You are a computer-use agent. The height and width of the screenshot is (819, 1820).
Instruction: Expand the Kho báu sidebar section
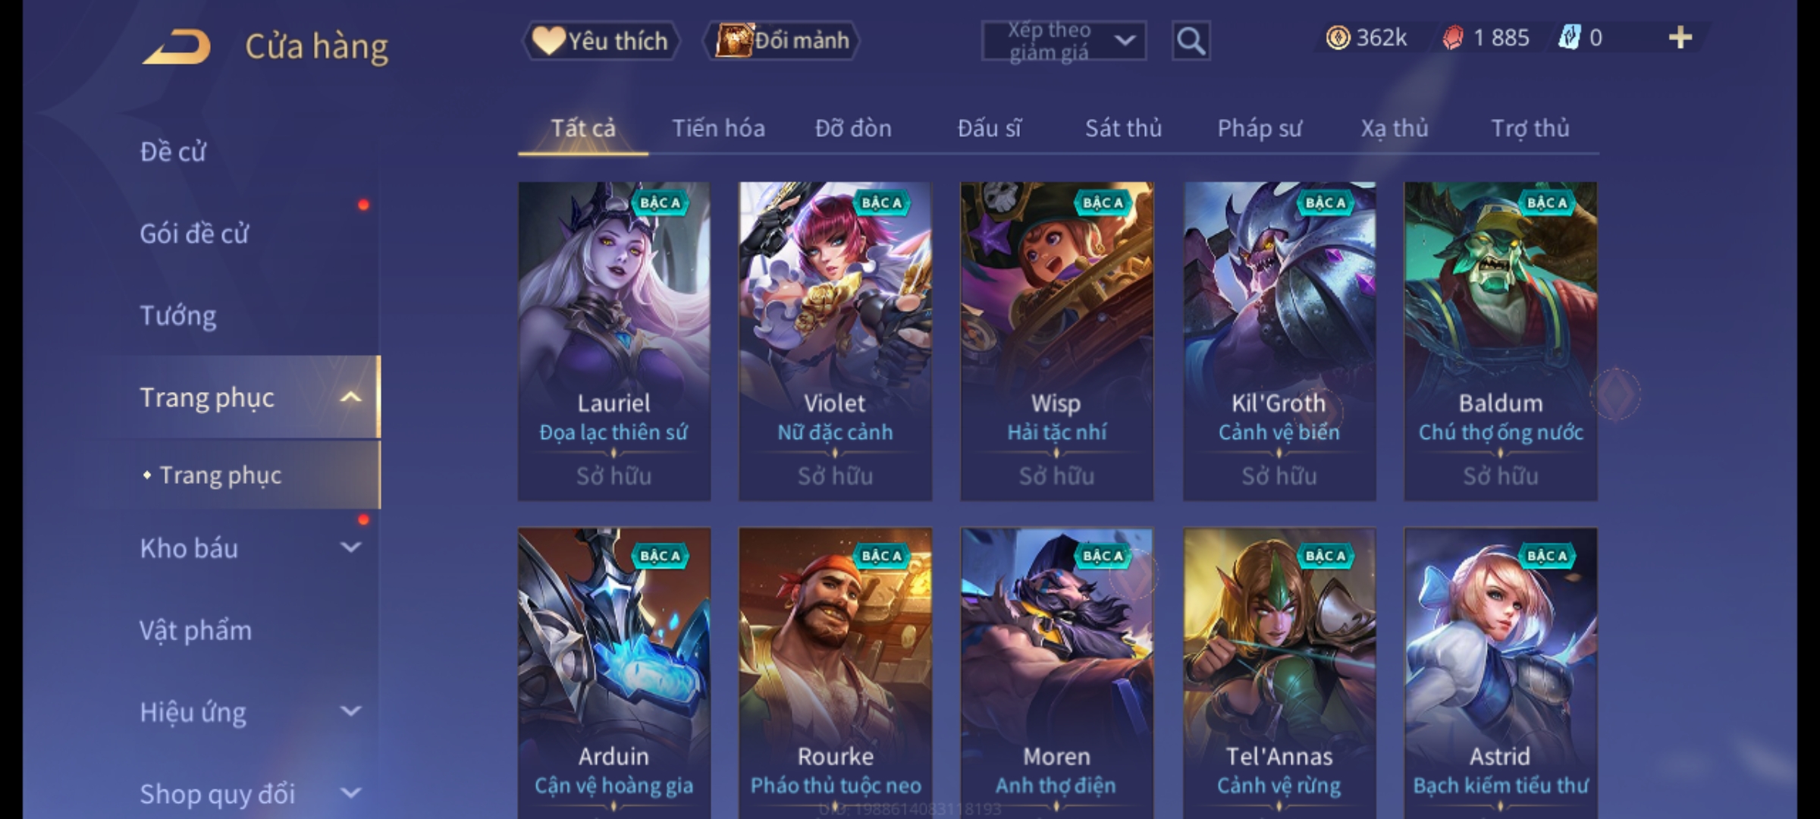pos(350,547)
